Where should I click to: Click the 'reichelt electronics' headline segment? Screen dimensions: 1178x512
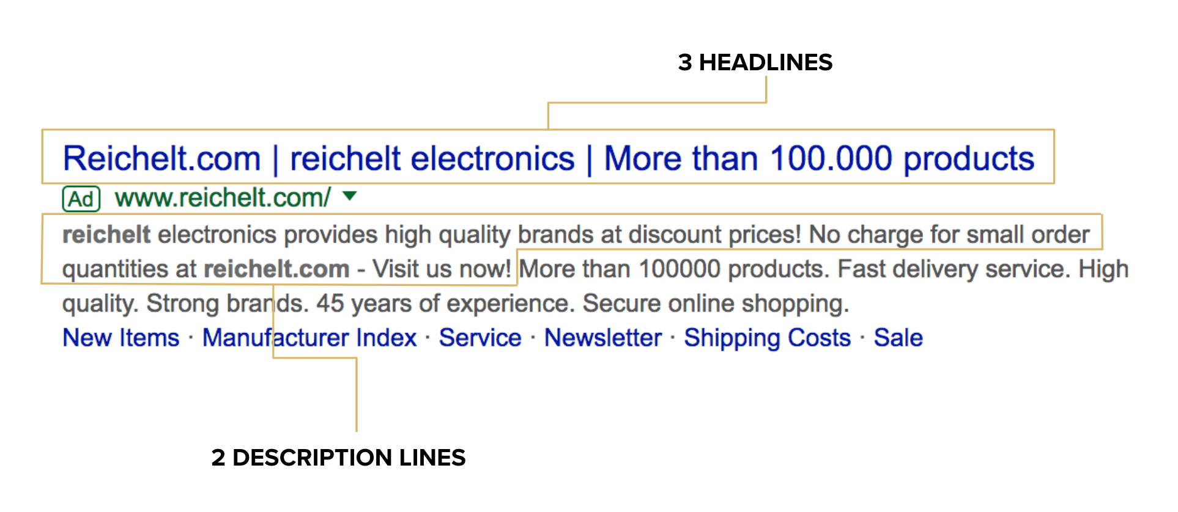[x=432, y=159]
